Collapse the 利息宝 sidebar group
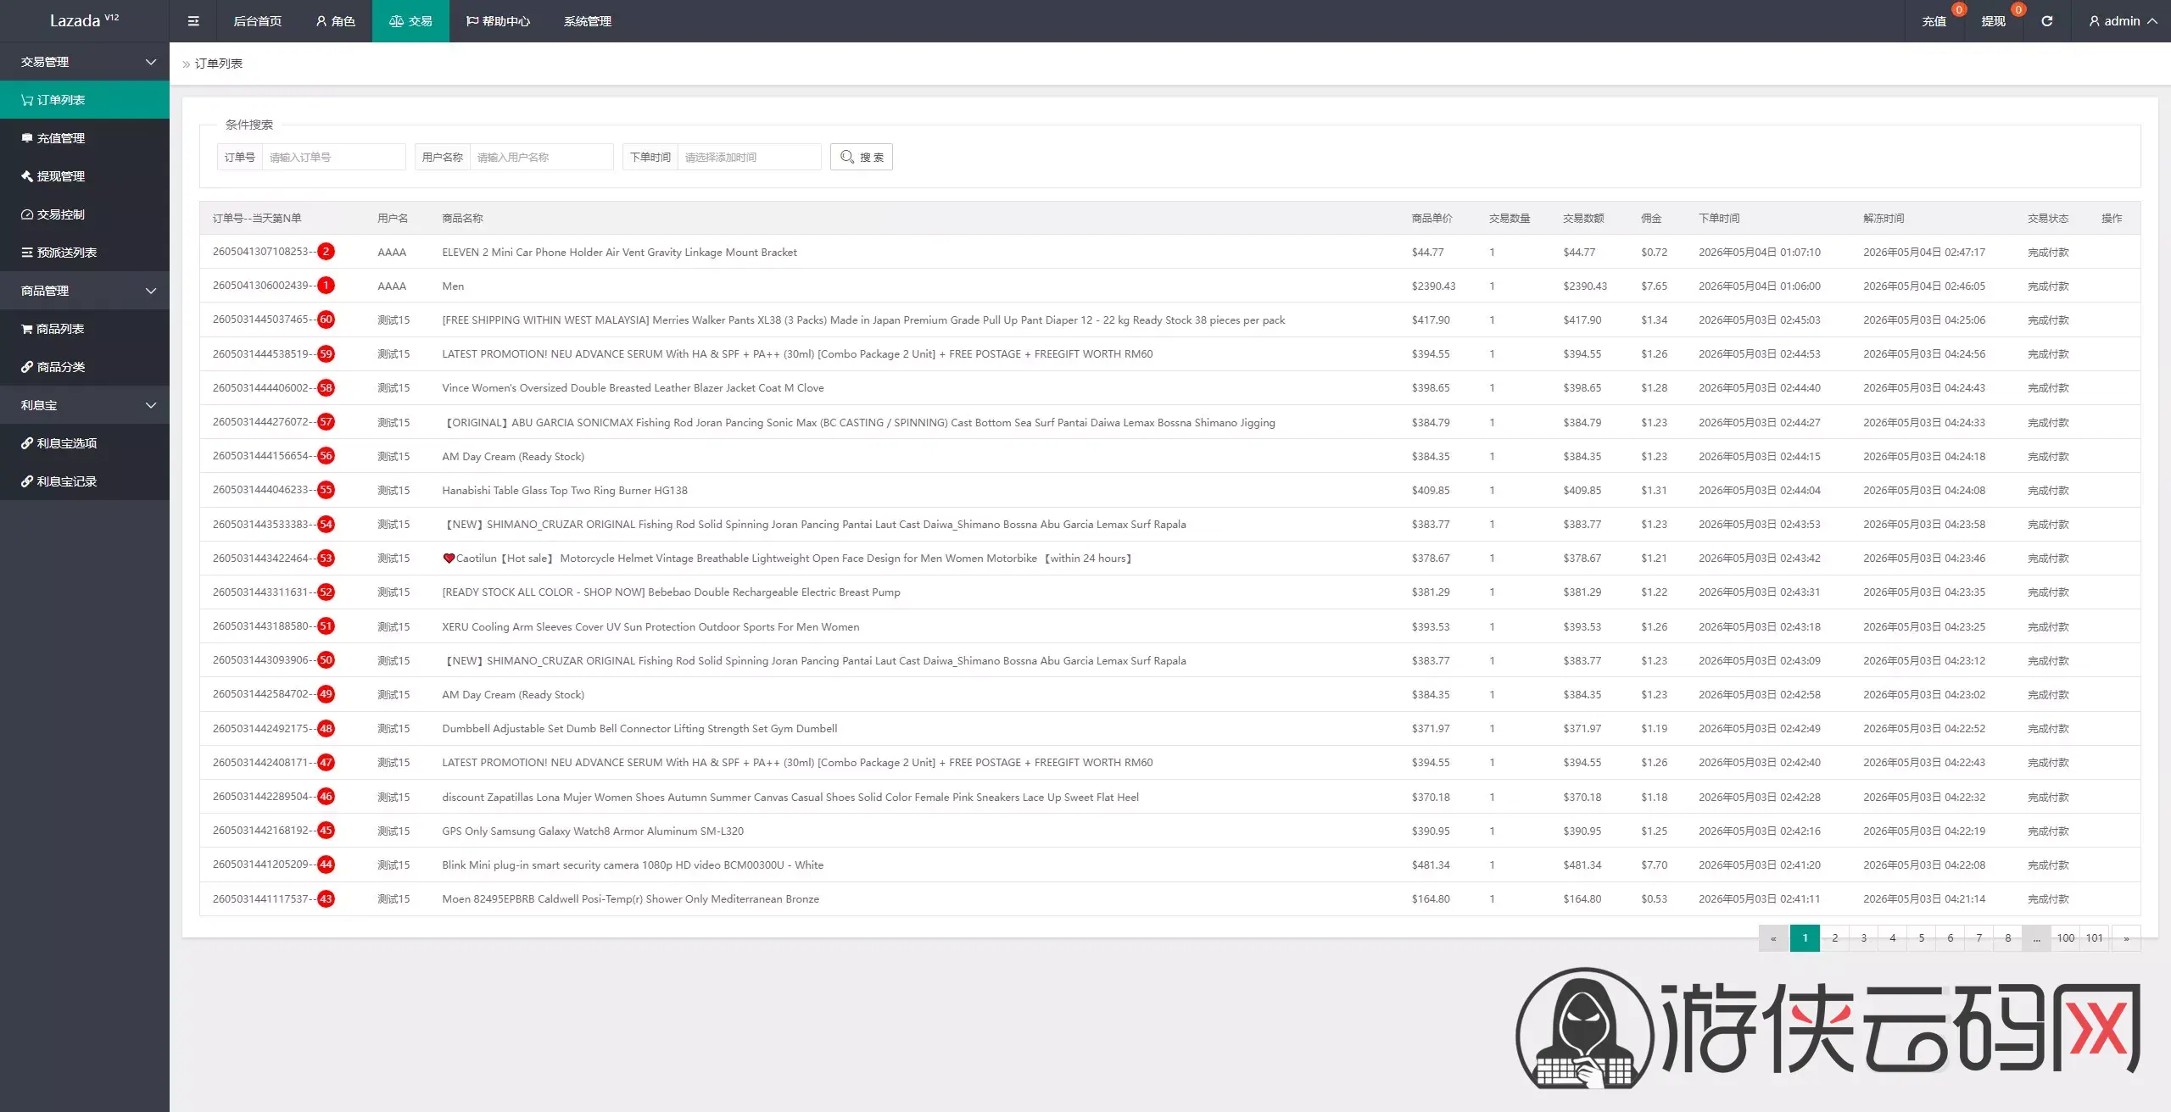The image size is (2171, 1112). [85, 405]
